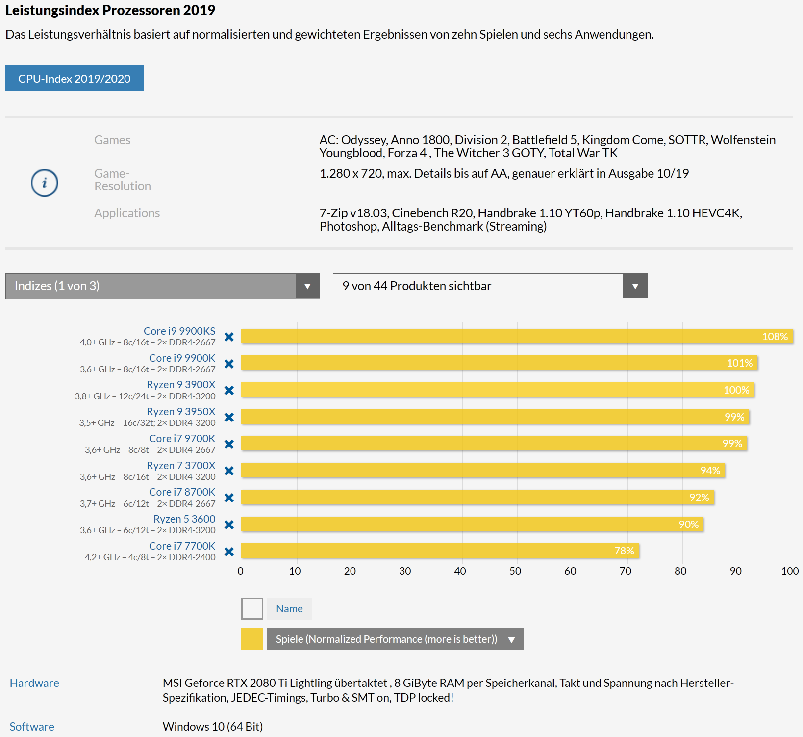Open the CPU-Index 2019/2020 tab
The width and height of the screenshot is (803, 737).
[x=75, y=79]
